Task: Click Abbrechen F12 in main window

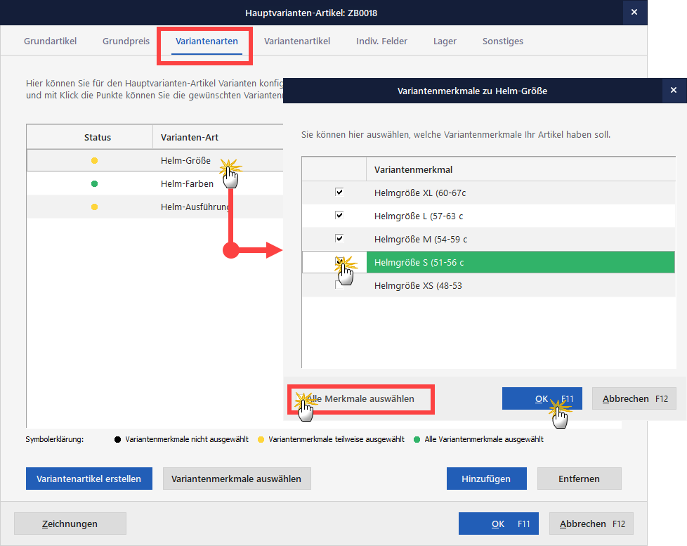Action: pyautogui.click(x=591, y=524)
